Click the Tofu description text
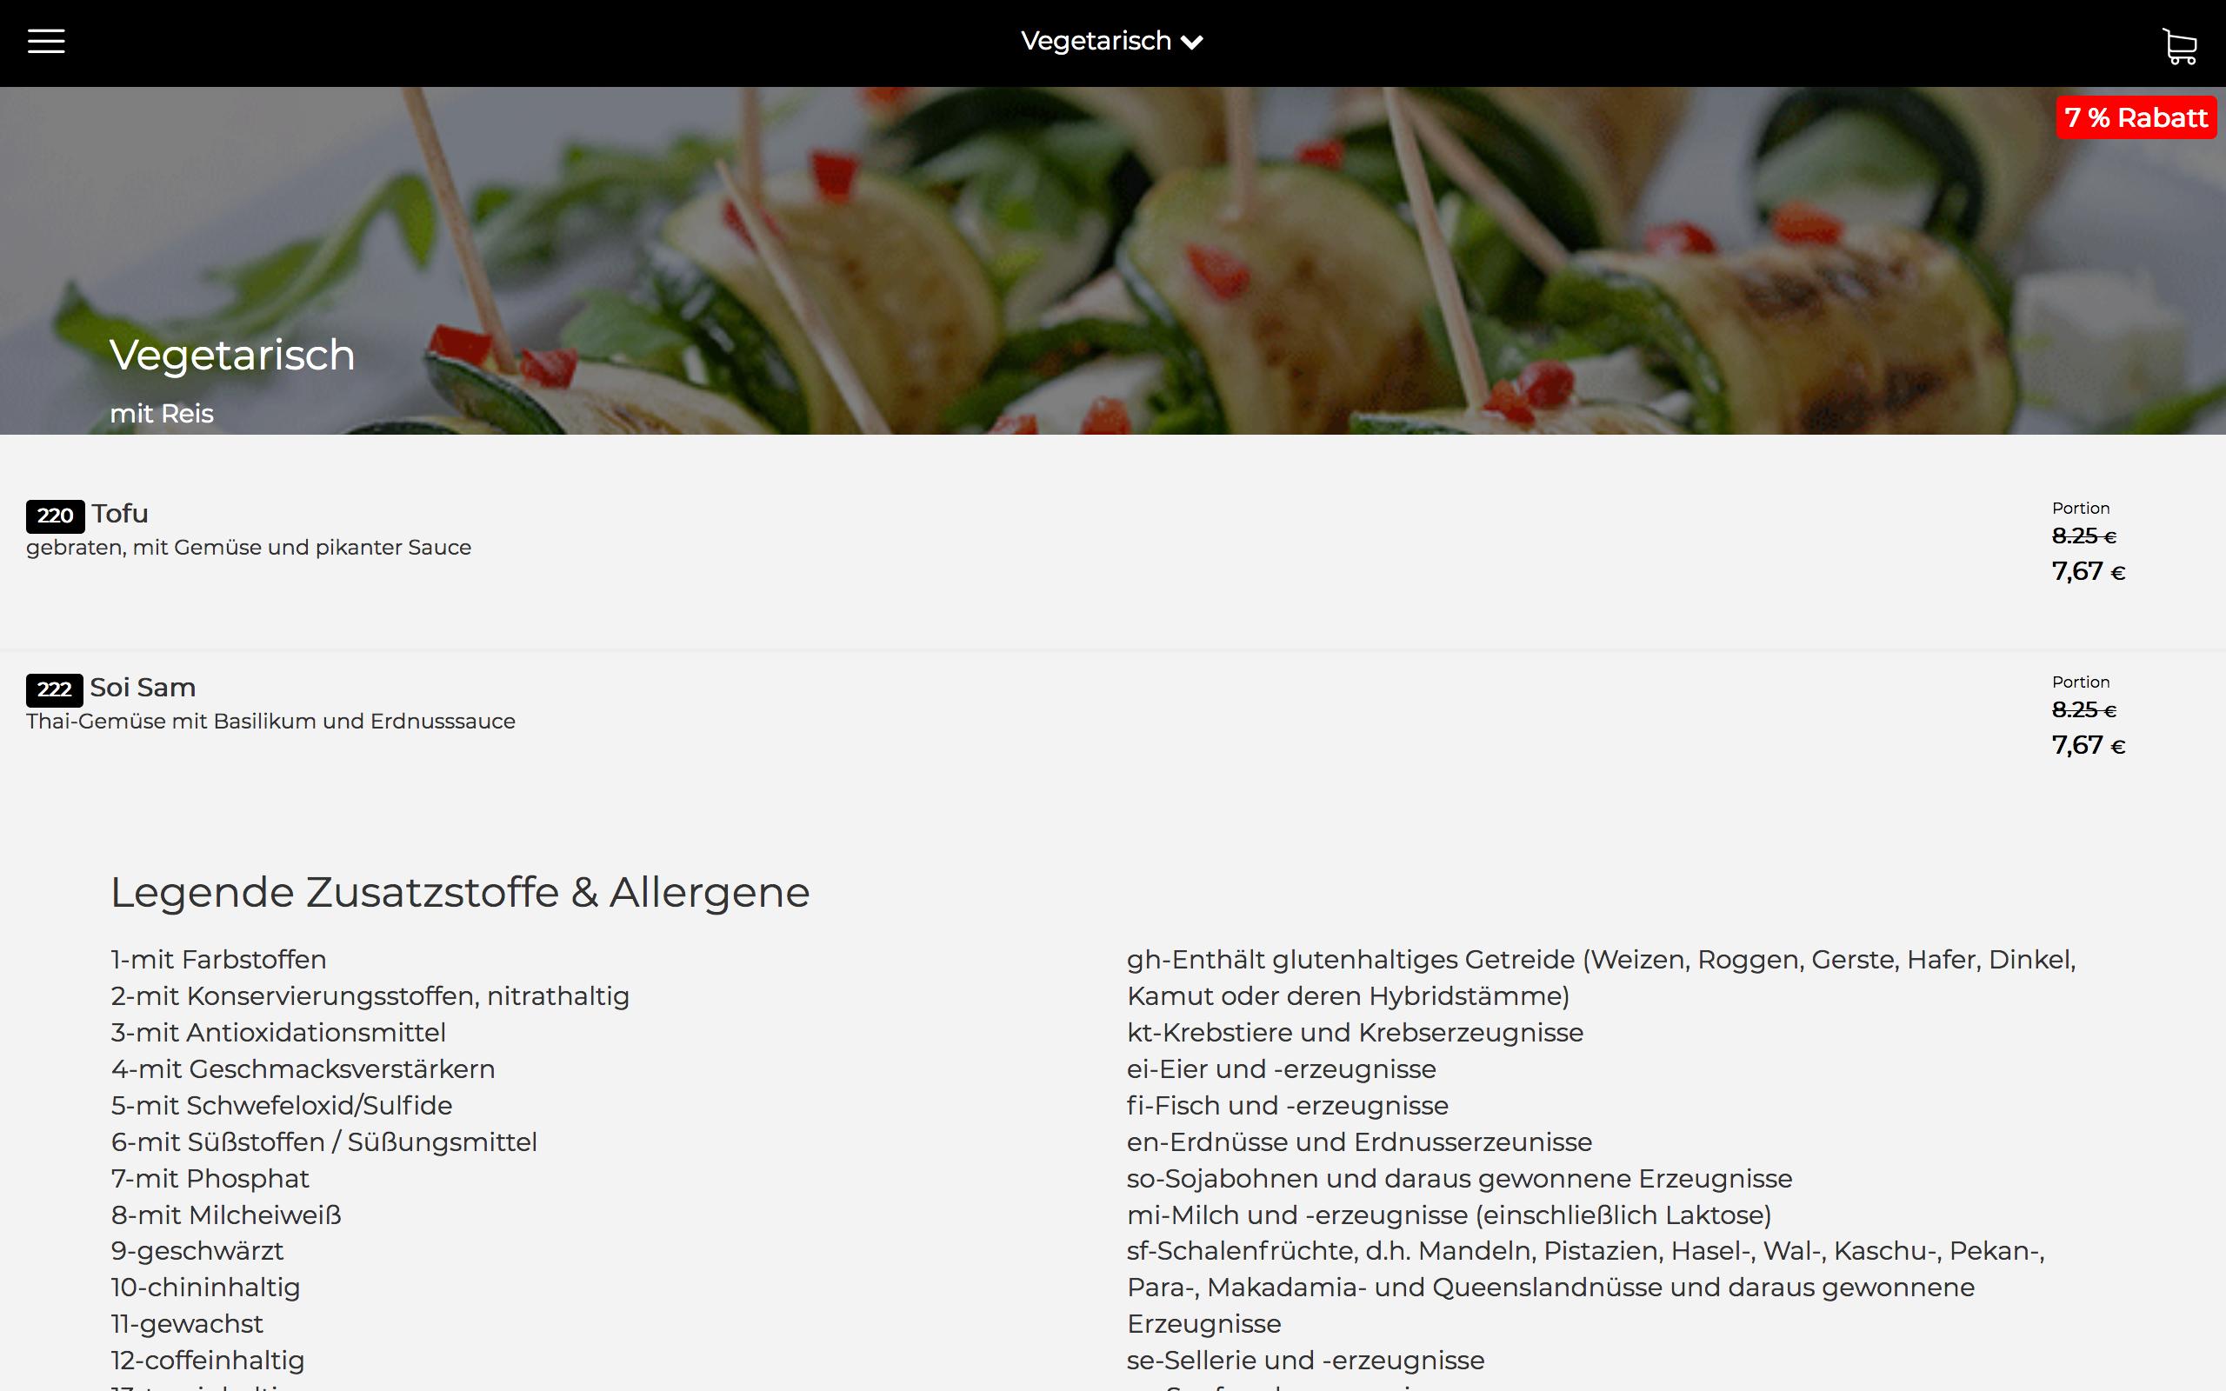The height and width of the screenshot is (1391, 2226). coord(249,548)
